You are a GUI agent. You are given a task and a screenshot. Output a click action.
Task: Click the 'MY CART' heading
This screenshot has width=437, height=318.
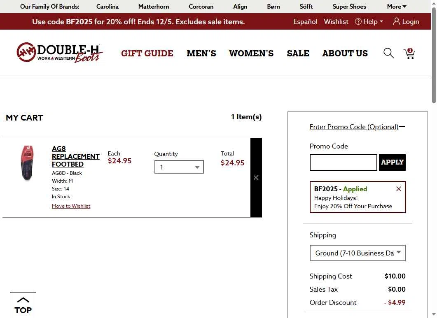[25, 118]
